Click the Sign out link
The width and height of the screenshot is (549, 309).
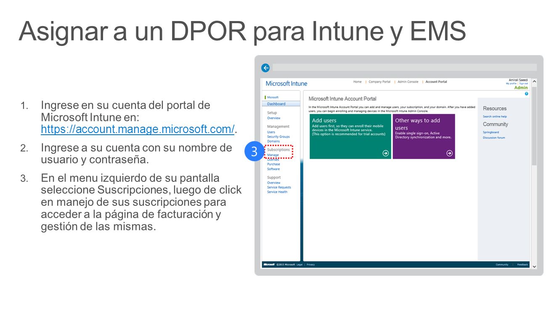pyautogui.click(x=523, y=83)
